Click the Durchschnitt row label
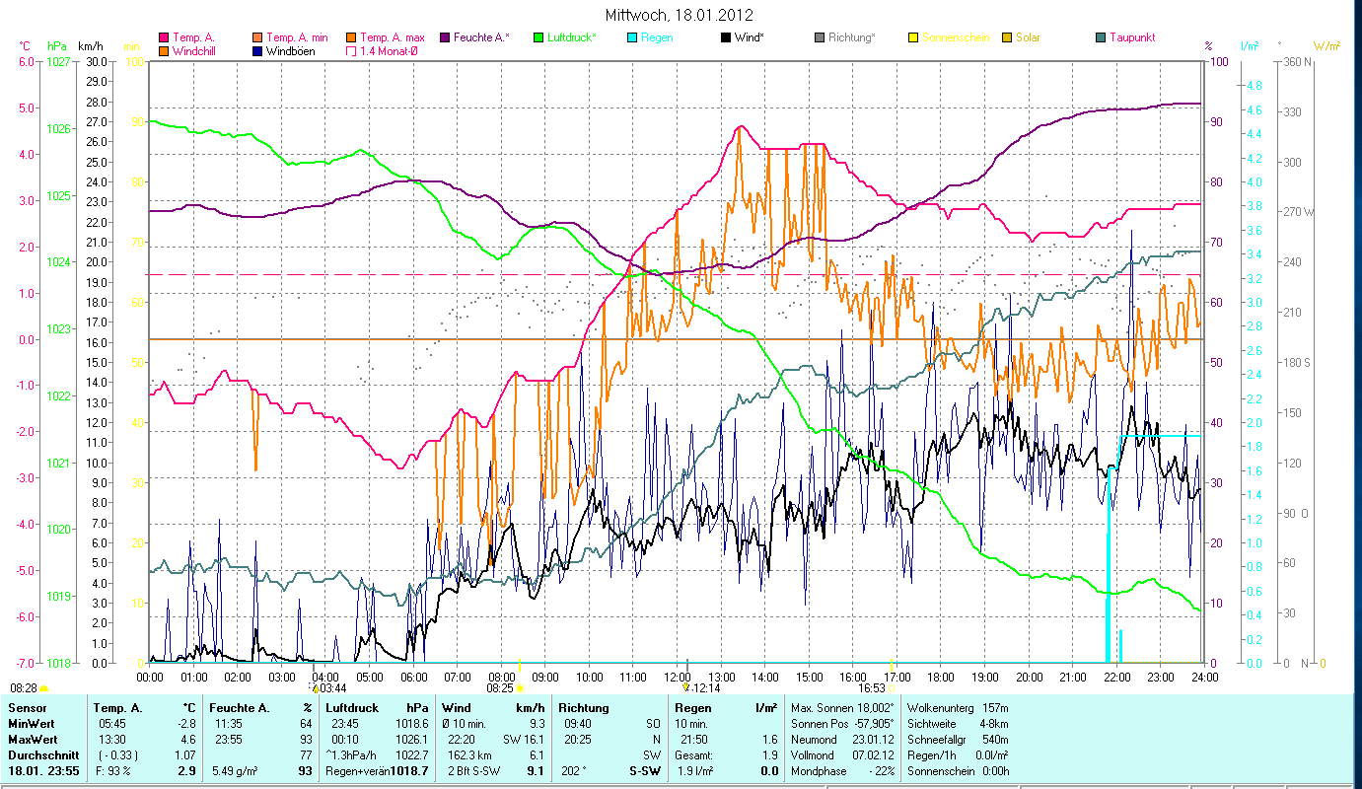The image size is (1362, 789). point(37,754)
